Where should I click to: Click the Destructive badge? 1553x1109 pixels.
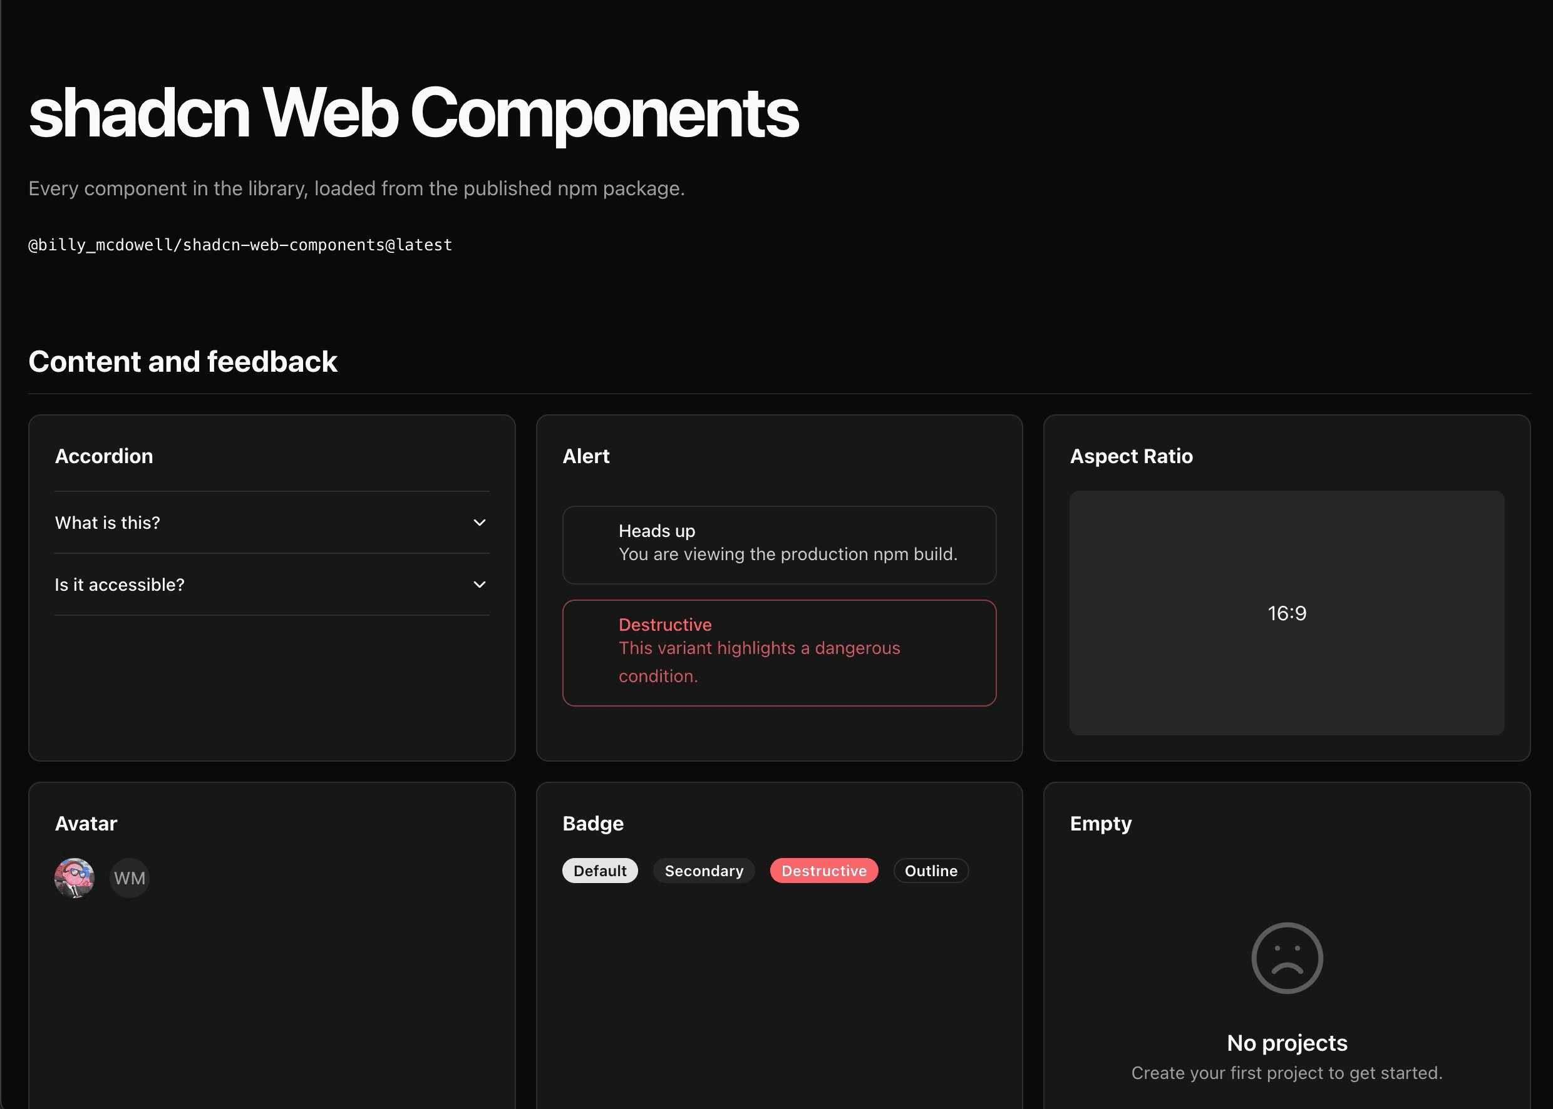tap(824, 871)
